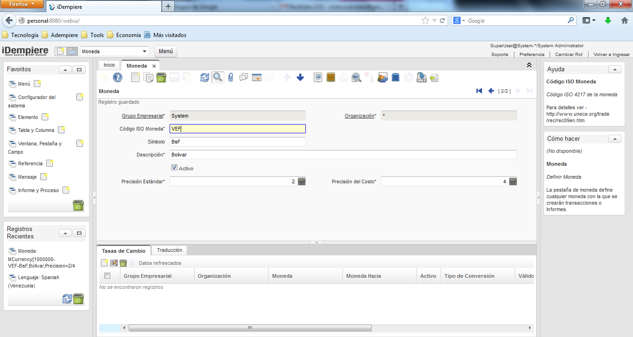
Task: Open calculator for Precisión Estándar
Action: [x=302, y=182]
